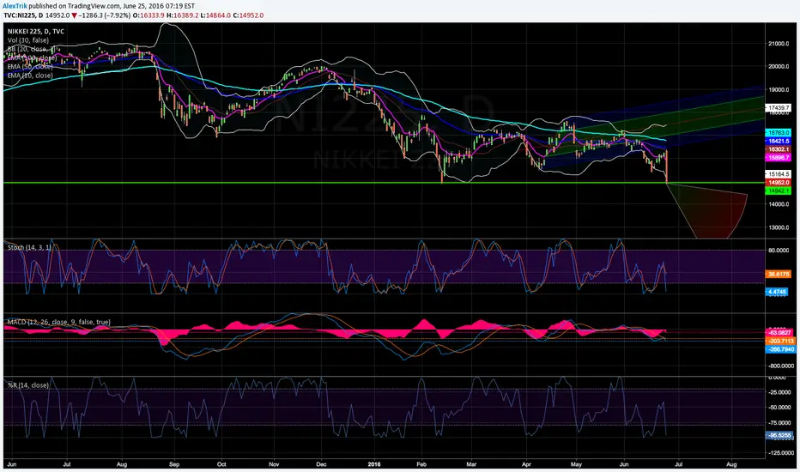Screen dimensions: 800x472
Task: Click the white 15164.5 price label
Action: tap(778, 174)
